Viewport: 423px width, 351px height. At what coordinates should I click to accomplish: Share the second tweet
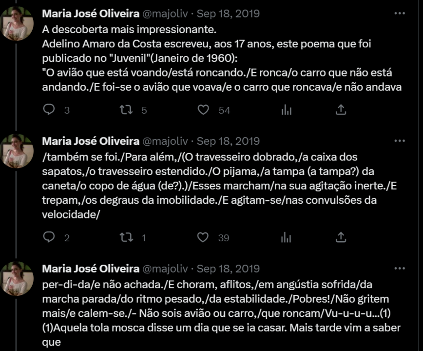tap(341, 237)
